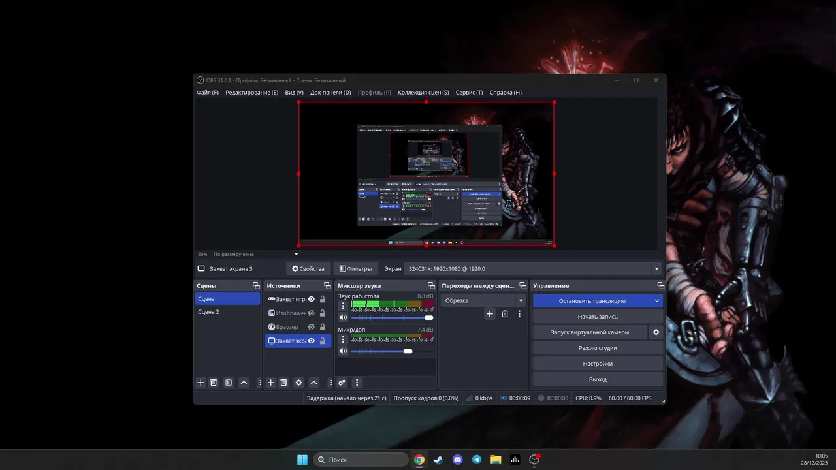Open Discord from the taskbar
The image size is (836, 470).
(458, 460)
